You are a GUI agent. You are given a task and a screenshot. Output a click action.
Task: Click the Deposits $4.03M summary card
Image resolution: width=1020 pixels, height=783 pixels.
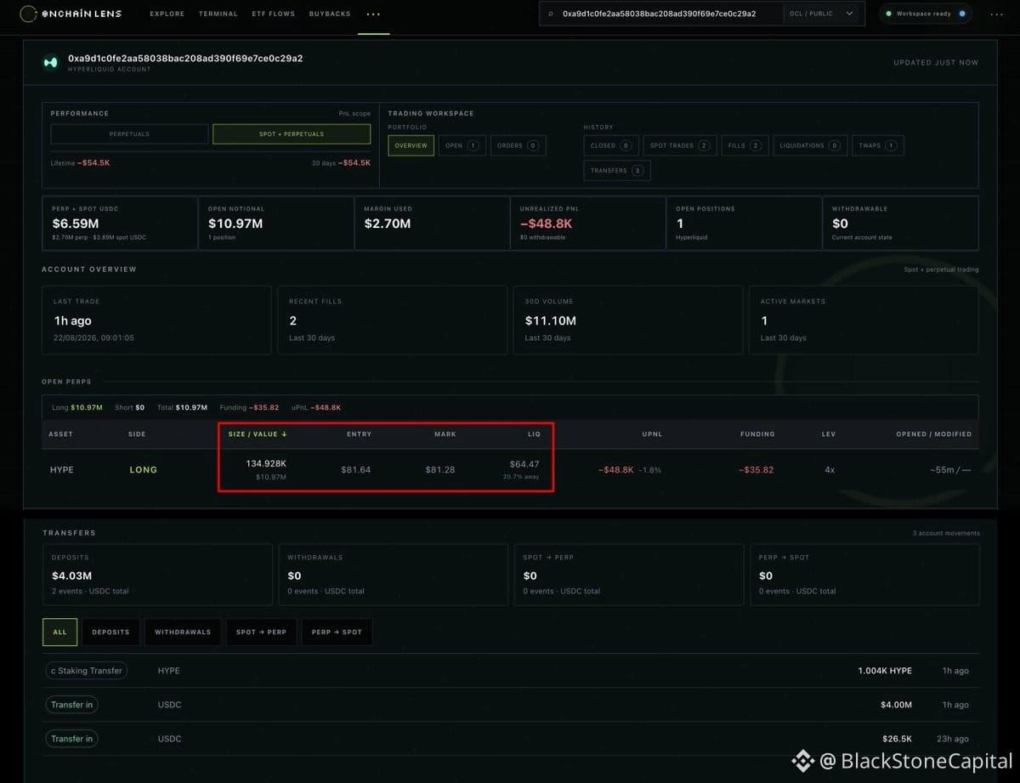point(156,575)
